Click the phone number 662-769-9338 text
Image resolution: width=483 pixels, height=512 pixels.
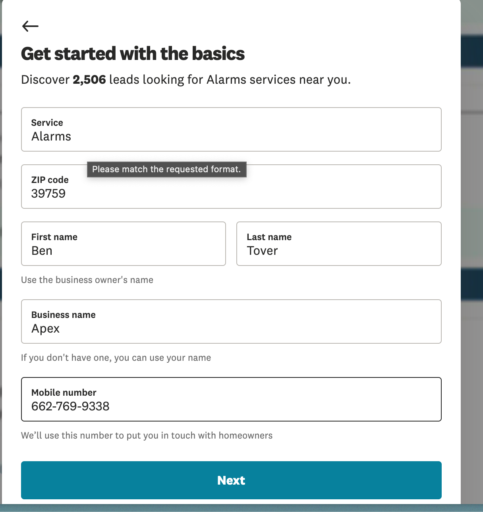[x=70, y=406]
